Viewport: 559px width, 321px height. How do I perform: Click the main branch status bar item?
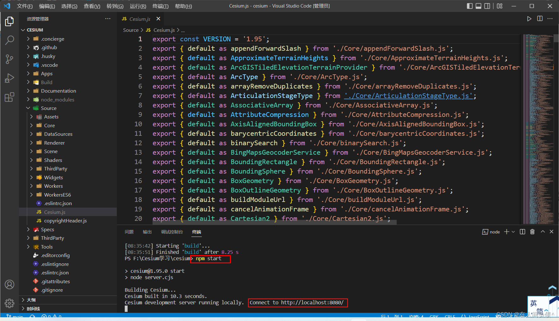(15, 316)
